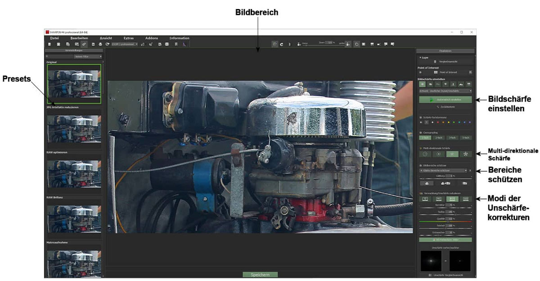Toggle the Oversampling section switch
This screenshot has width=540, height=281.
click(x=420, y=133)
